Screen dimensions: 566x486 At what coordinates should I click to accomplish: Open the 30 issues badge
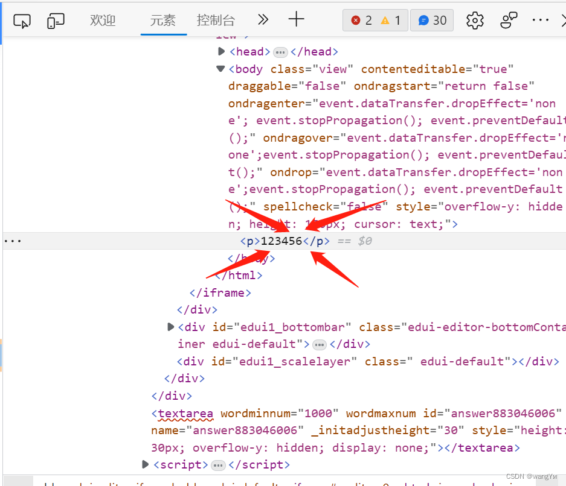pyautogui.click(x=432, y=20)
